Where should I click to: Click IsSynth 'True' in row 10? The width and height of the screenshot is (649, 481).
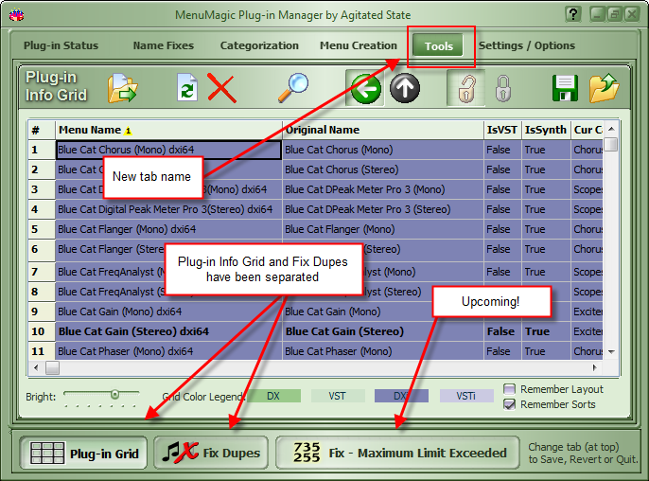[546, 331]
